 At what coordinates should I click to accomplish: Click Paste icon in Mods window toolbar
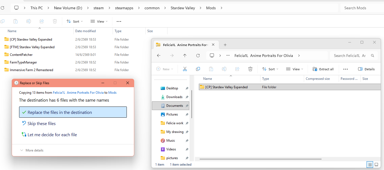16,21
